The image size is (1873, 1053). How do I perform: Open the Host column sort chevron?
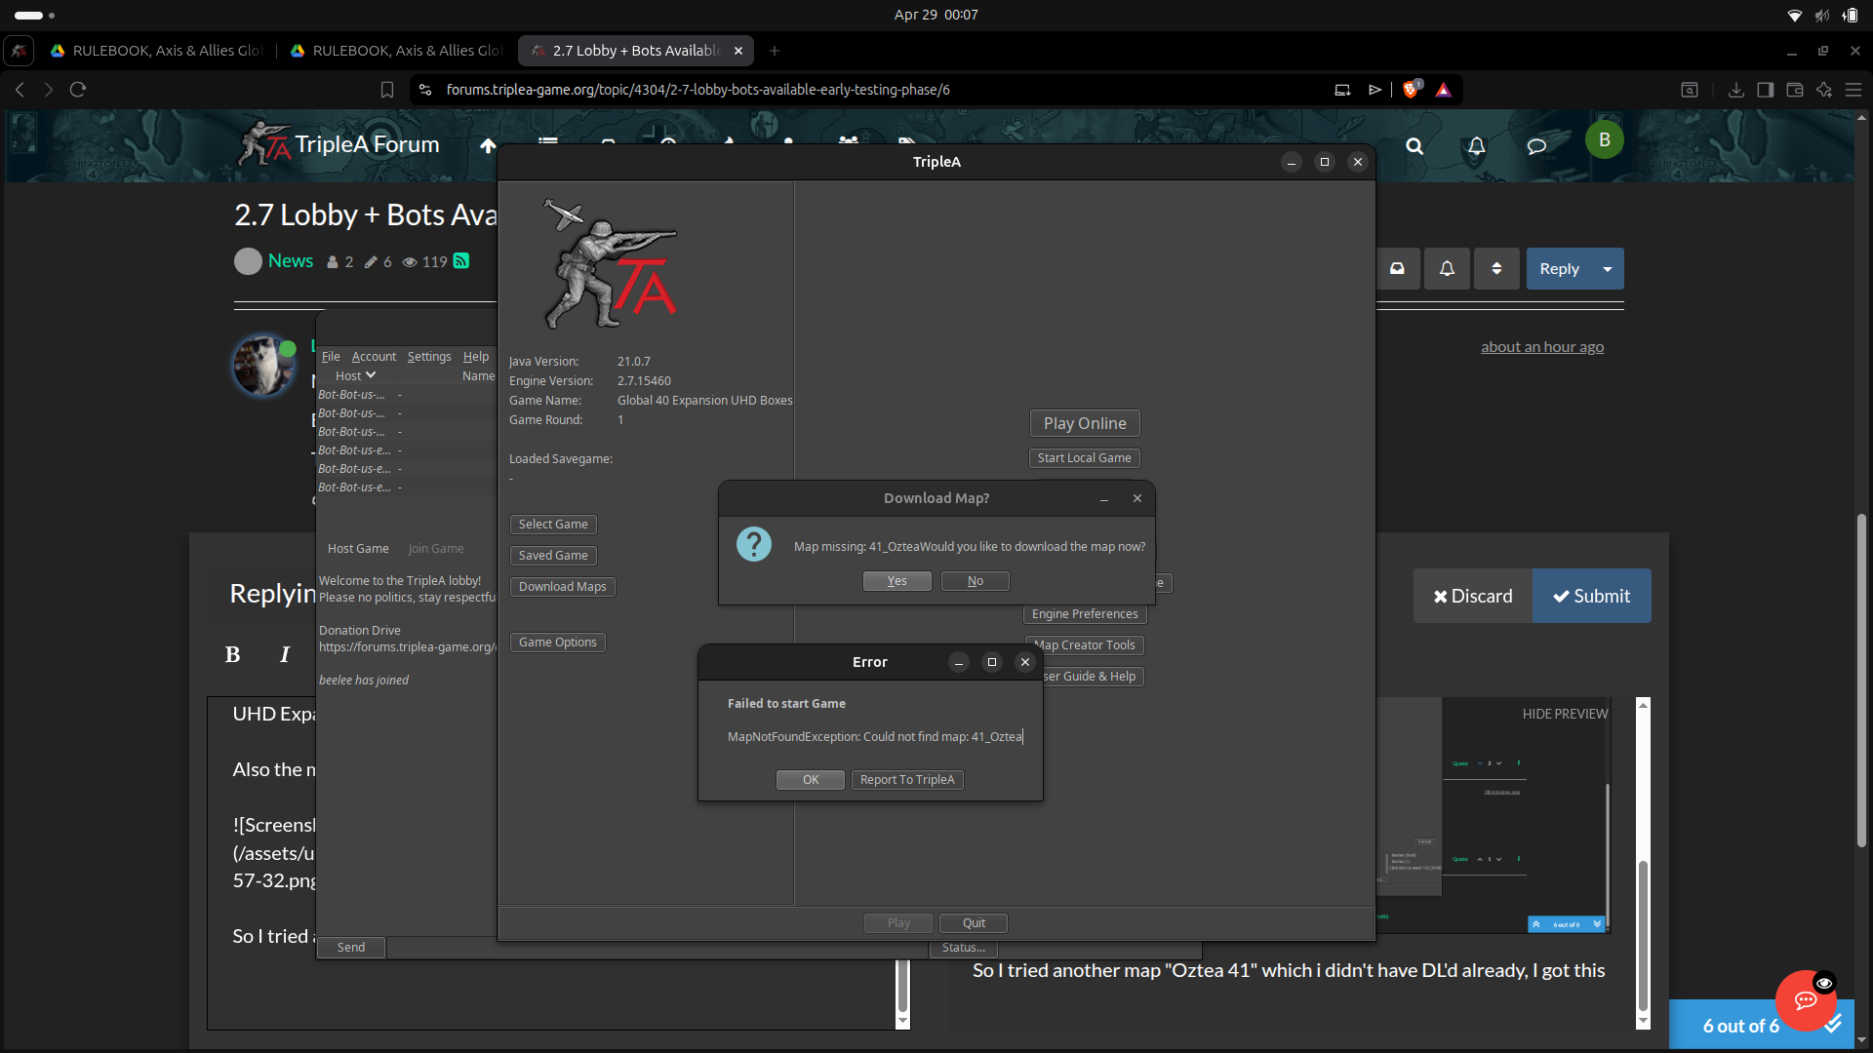click(x=370, y=375)
